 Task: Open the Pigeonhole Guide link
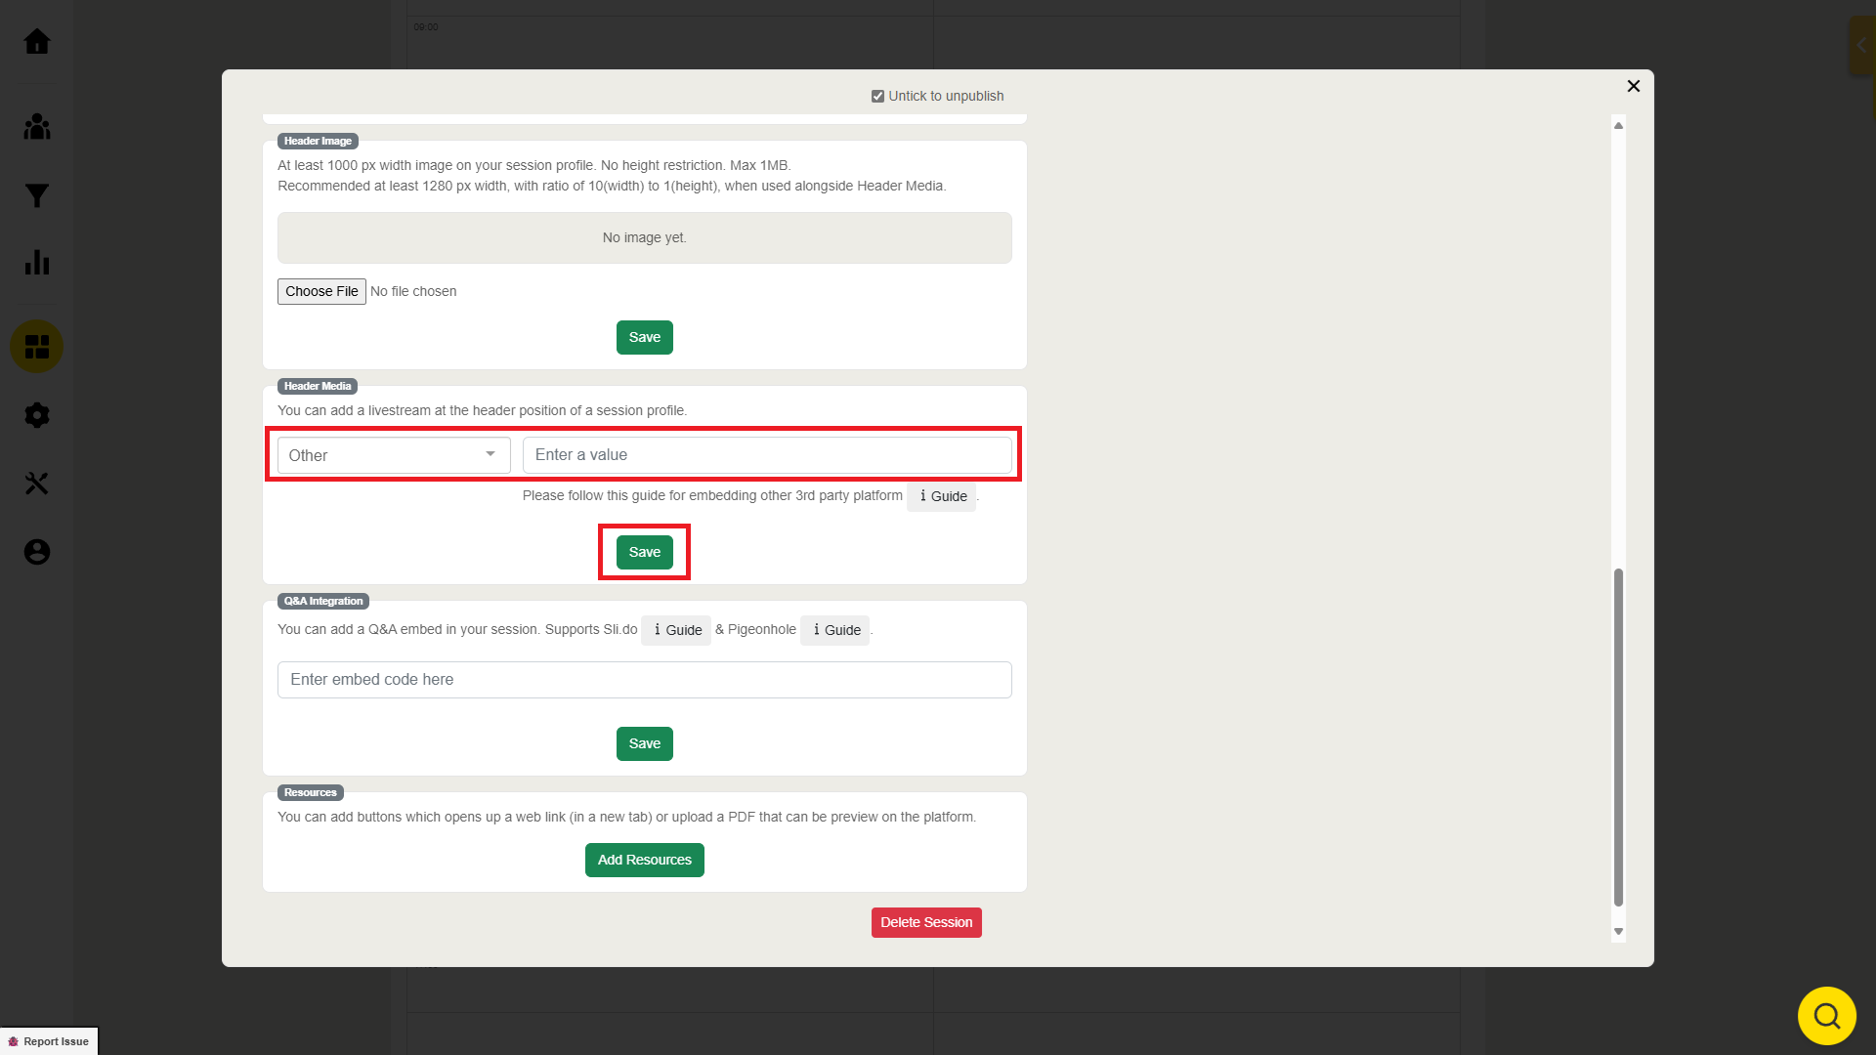(835, 630)
